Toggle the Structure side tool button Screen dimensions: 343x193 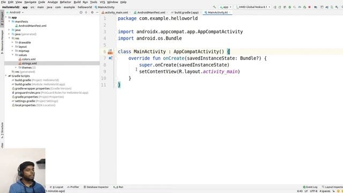(2, 130)
